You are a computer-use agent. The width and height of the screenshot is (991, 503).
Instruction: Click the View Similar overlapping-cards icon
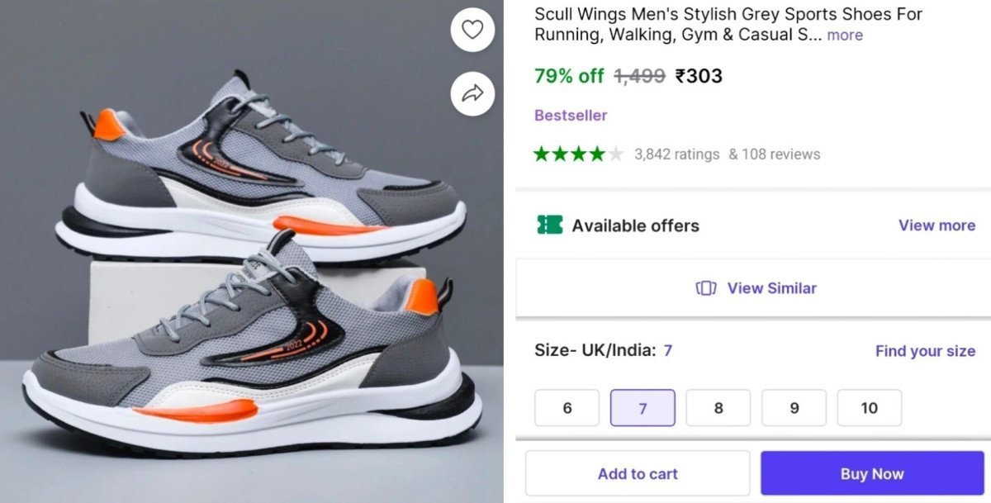click(x=704, y=288)
